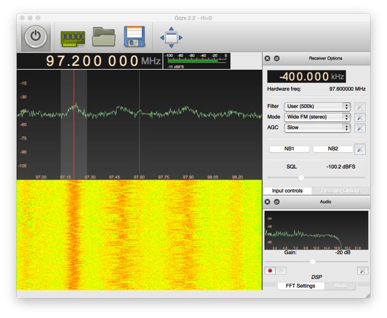Float the Receiver Options panel
The width and height of the screenshot is (387, 318).
coord(277,58)
